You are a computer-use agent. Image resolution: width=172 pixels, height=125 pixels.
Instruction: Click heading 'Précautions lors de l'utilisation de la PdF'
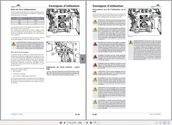(x=109, y=11)
